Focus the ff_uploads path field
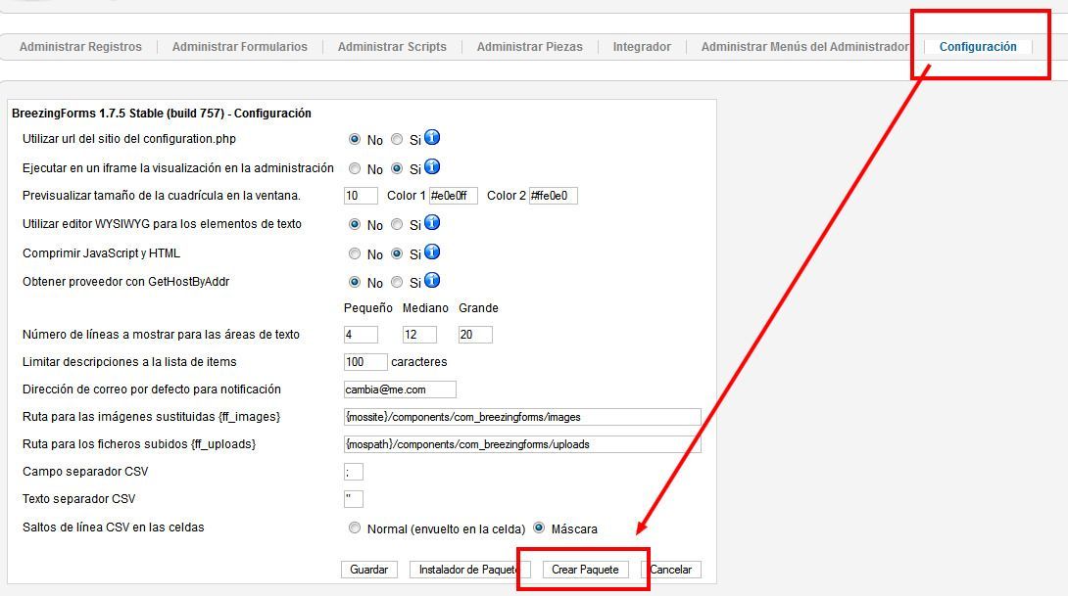The image size is (1068, 596). (x=522, y=444)
